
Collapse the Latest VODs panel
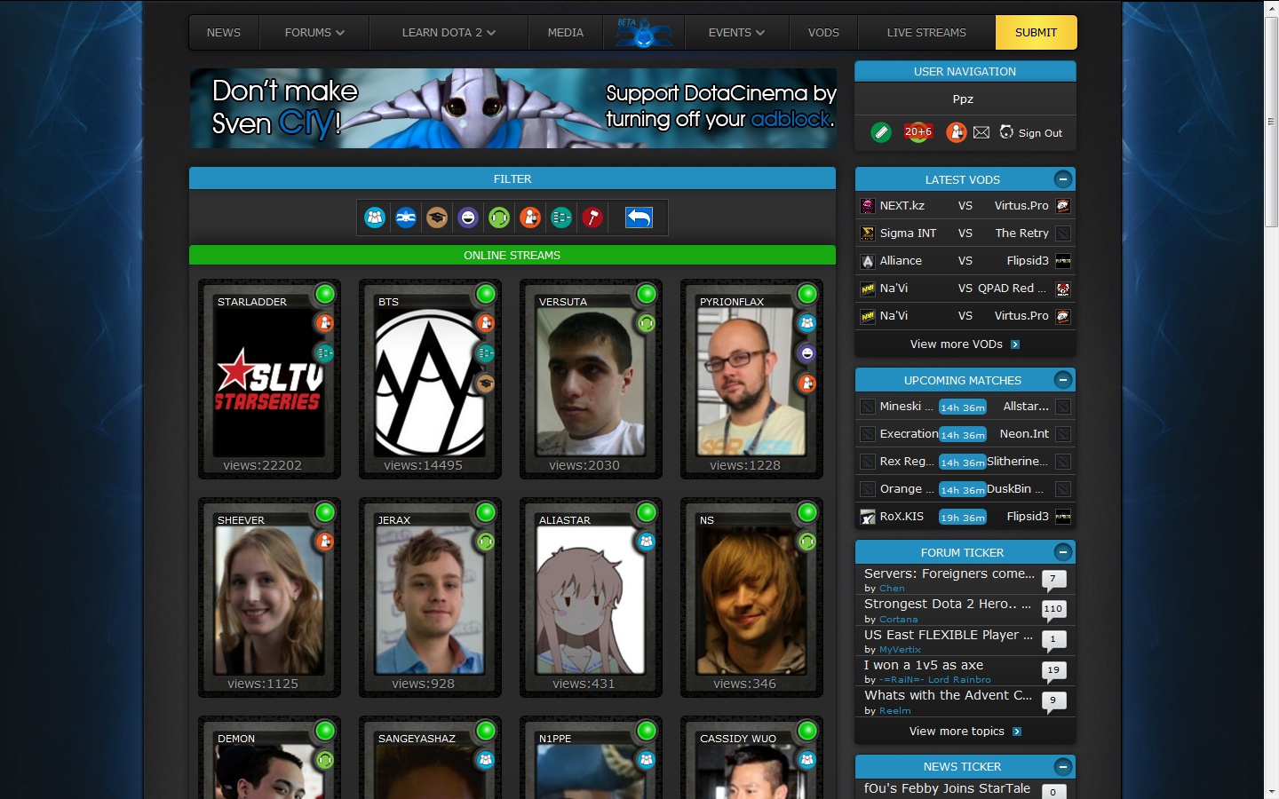coord(1063,179)
